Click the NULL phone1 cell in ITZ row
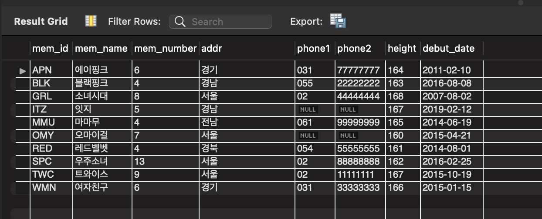Image resolution: width=542 pixels, height=219 pixels. (x=315, y=109)
